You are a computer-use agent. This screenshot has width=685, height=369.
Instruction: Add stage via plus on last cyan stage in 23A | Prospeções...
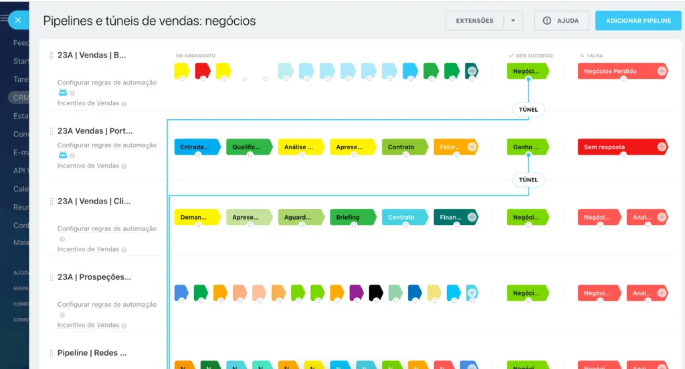[x=472, y=293]
